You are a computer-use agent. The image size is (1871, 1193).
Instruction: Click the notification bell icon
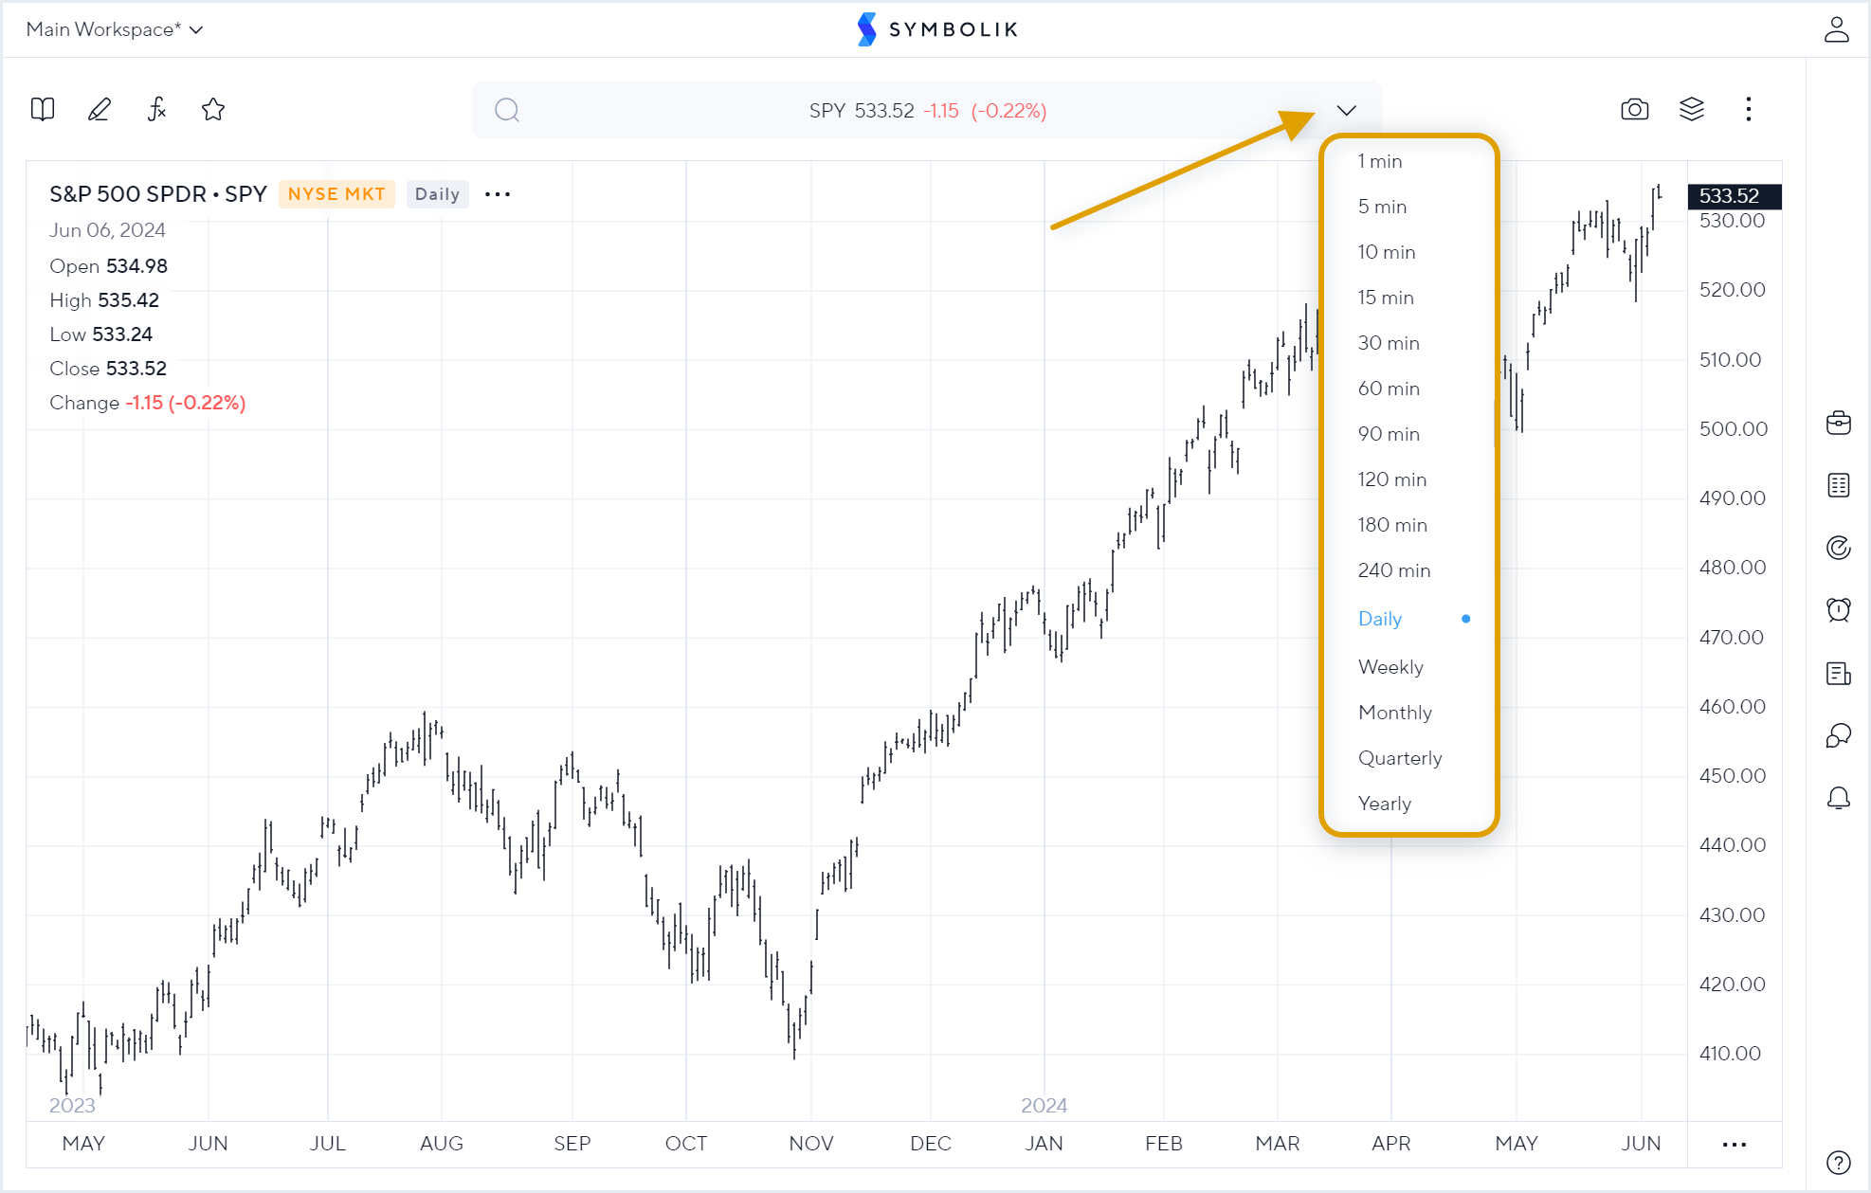pos(1839,798)
